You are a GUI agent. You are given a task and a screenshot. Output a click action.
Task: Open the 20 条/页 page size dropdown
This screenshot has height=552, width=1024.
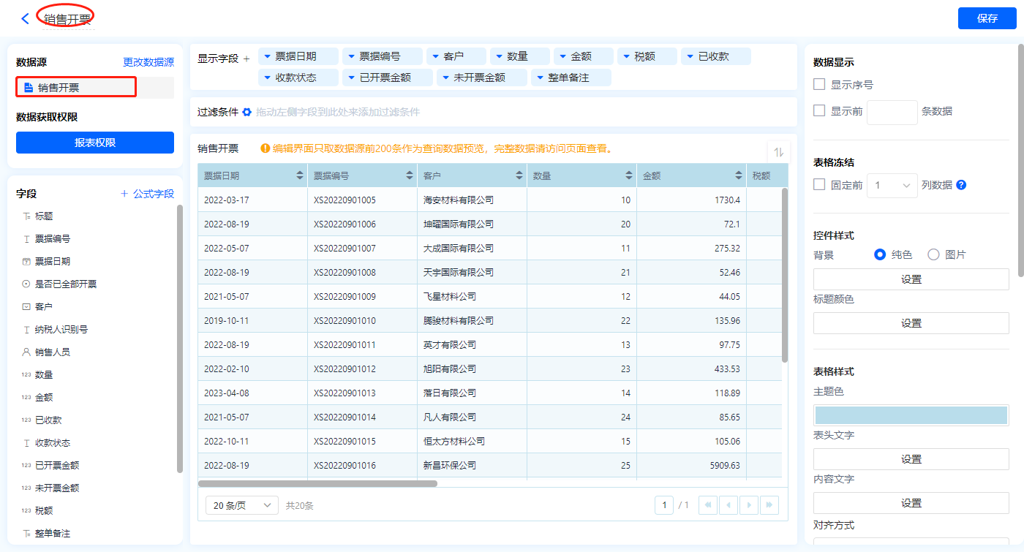point(241,505)
